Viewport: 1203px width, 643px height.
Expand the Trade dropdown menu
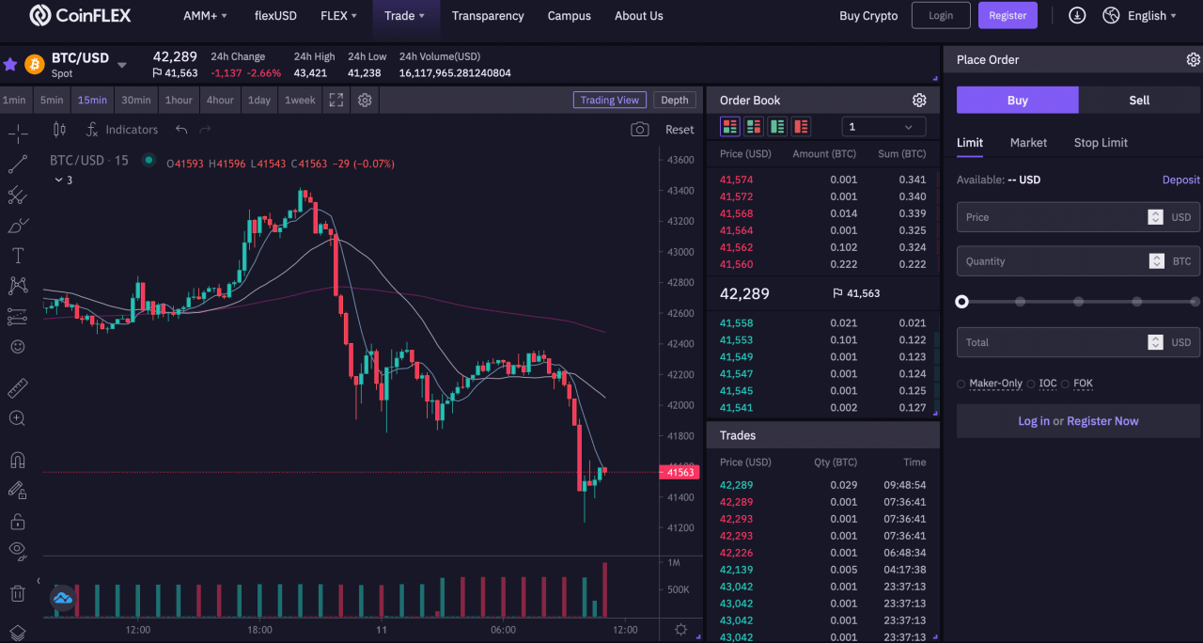click(405, 16)
